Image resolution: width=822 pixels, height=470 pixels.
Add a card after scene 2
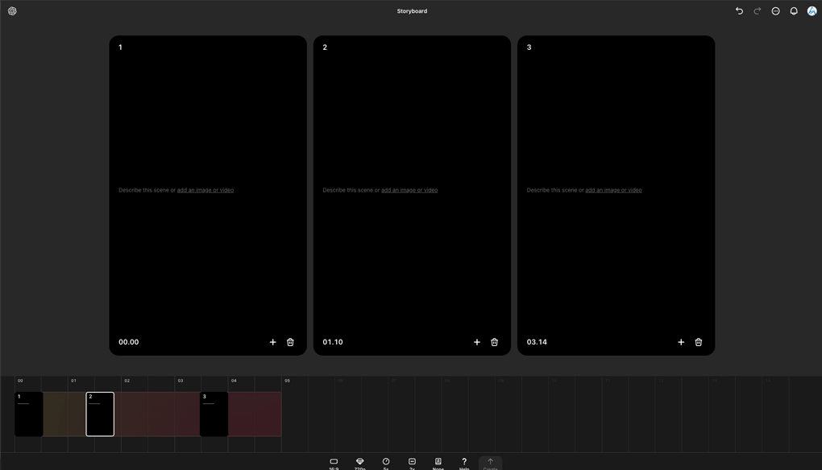coord(476,342)
